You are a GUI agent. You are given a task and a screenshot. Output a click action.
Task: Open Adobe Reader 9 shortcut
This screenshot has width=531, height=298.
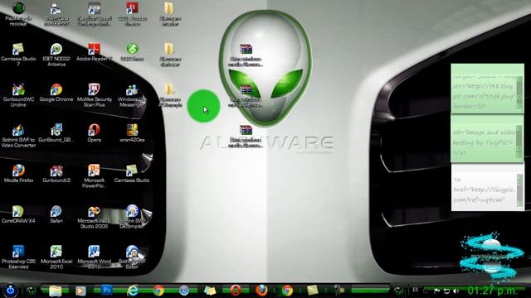pos(94,53)
